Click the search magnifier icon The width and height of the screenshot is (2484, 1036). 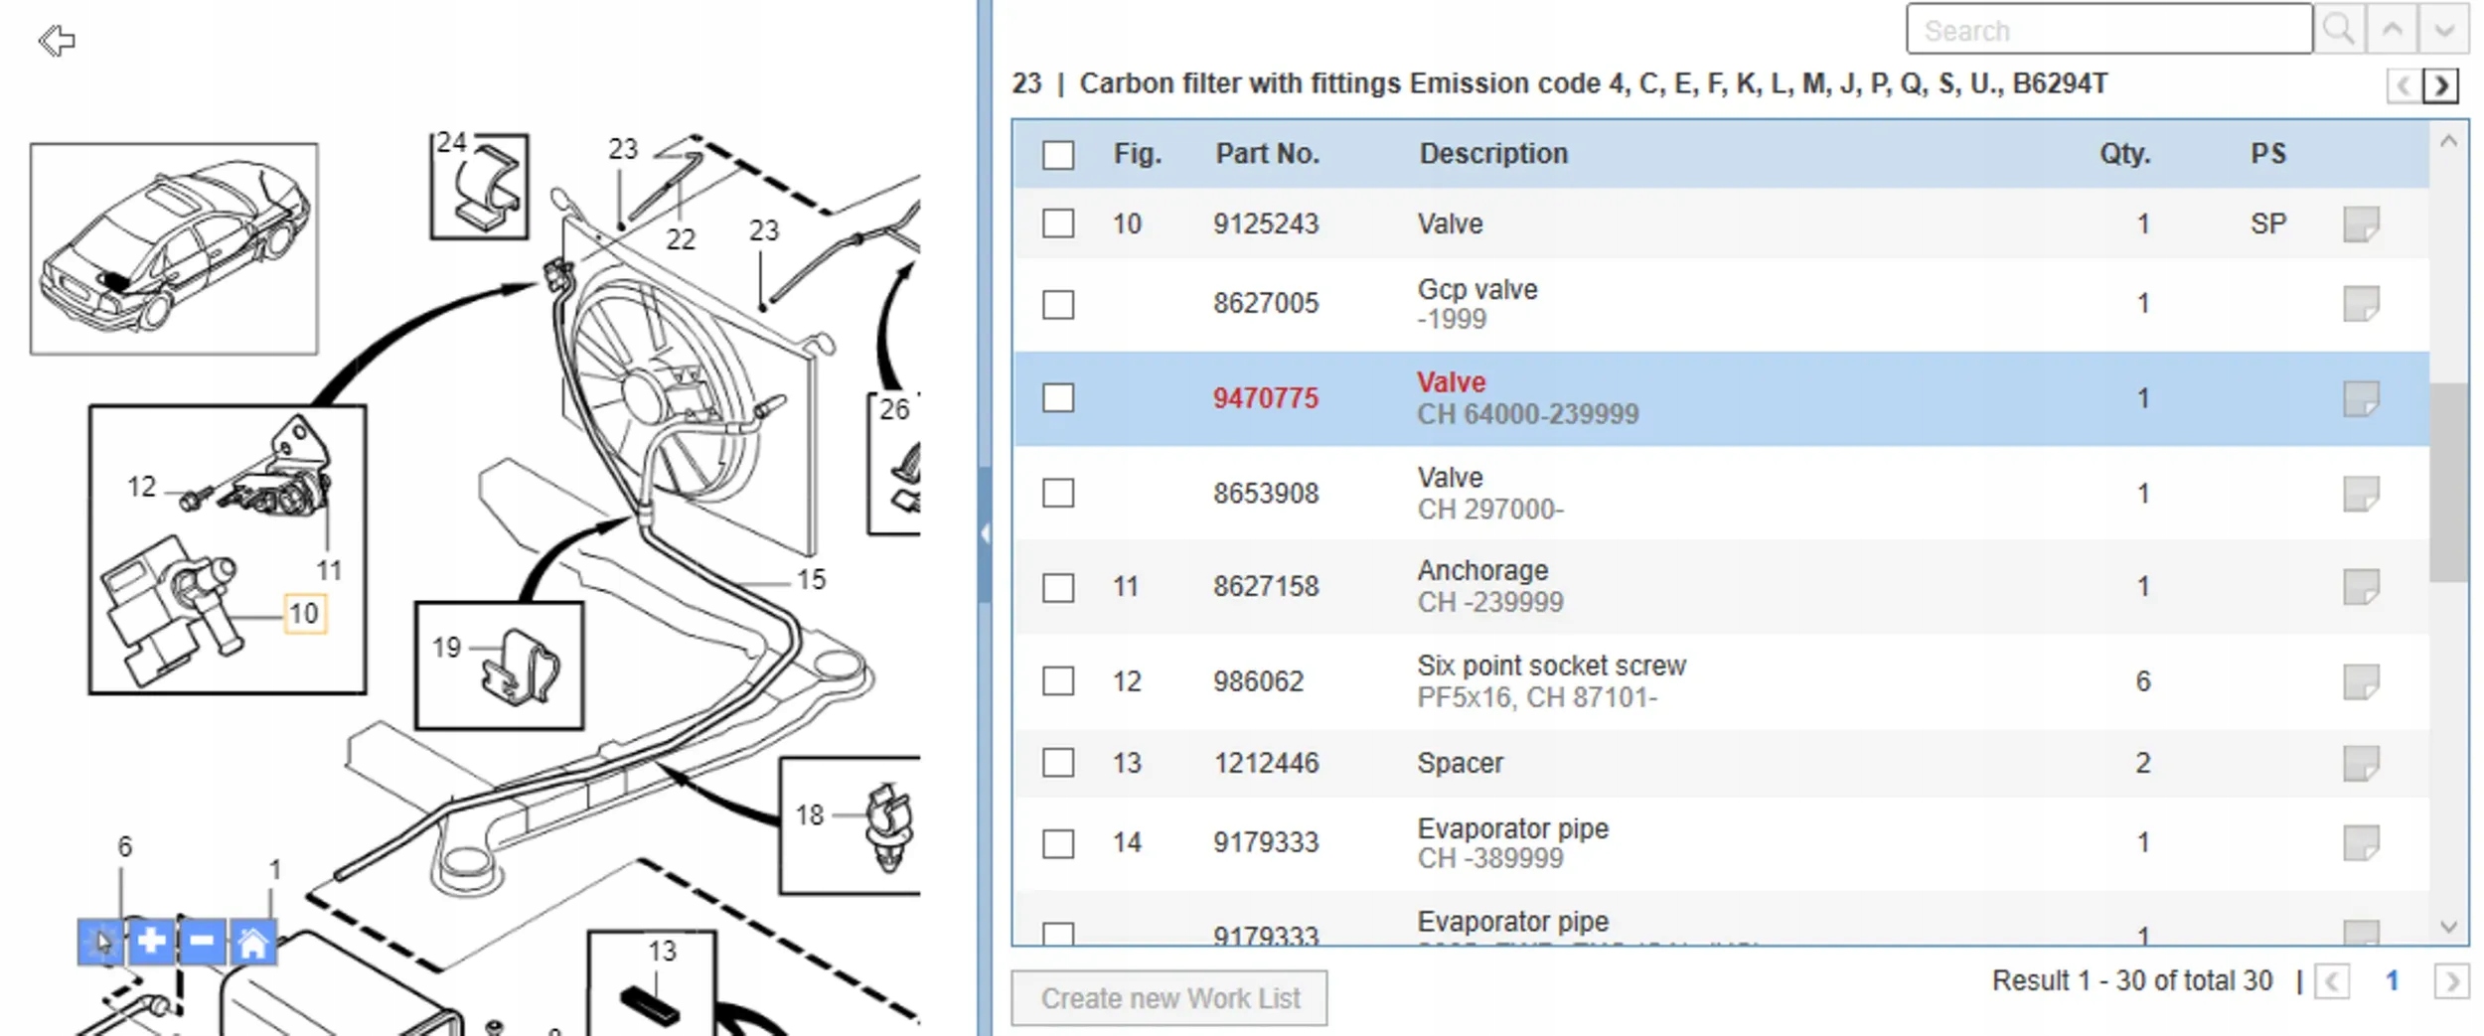2338,30
